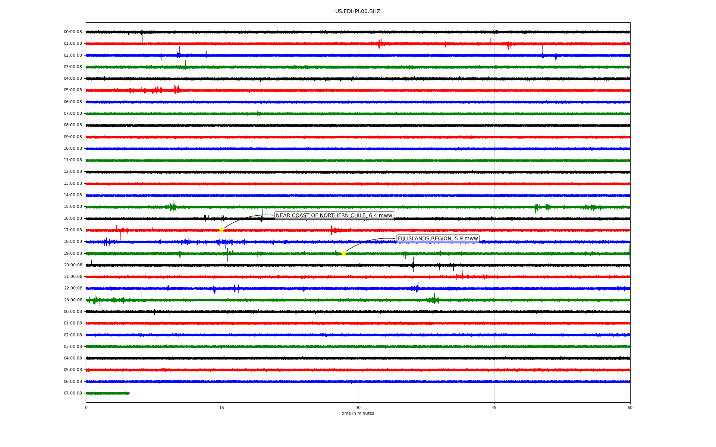716x447 pixels.
Task: Select the NEAR COAST OF NORTHERN CHILE 6.4 mww annotation
Action: click(334, 216)
